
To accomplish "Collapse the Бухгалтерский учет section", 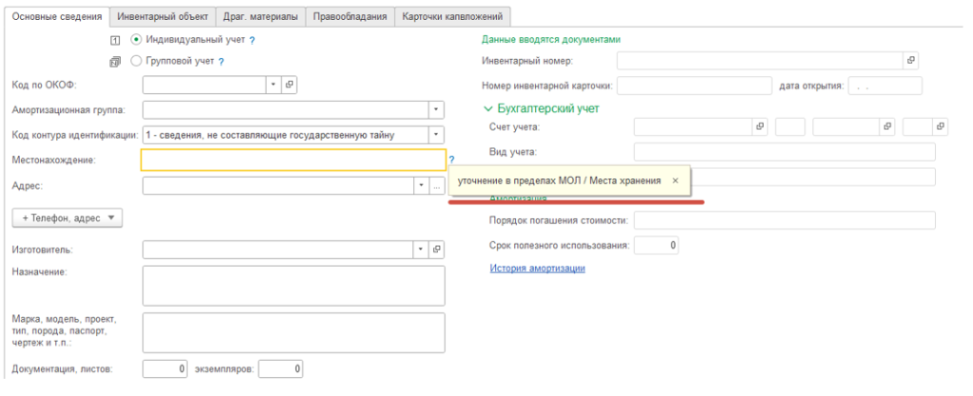I will tap(487, 108).
